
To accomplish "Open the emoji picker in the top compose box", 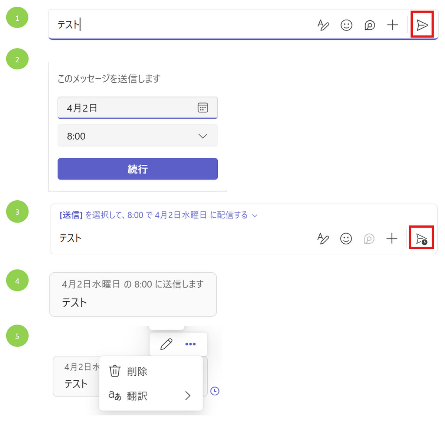I will pyautogui.click(x=346, y=25).
